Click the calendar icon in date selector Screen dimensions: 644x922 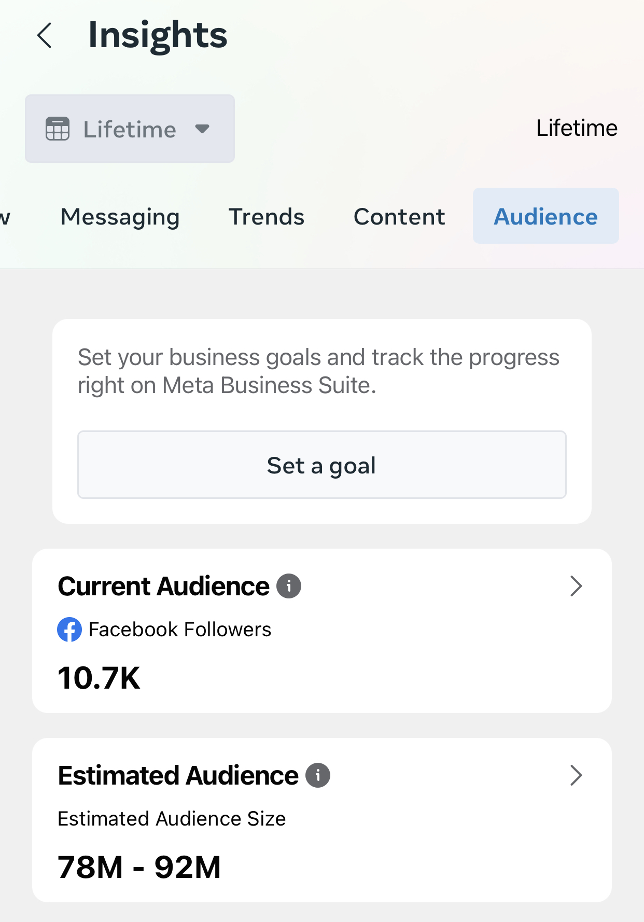click(58, 129)
